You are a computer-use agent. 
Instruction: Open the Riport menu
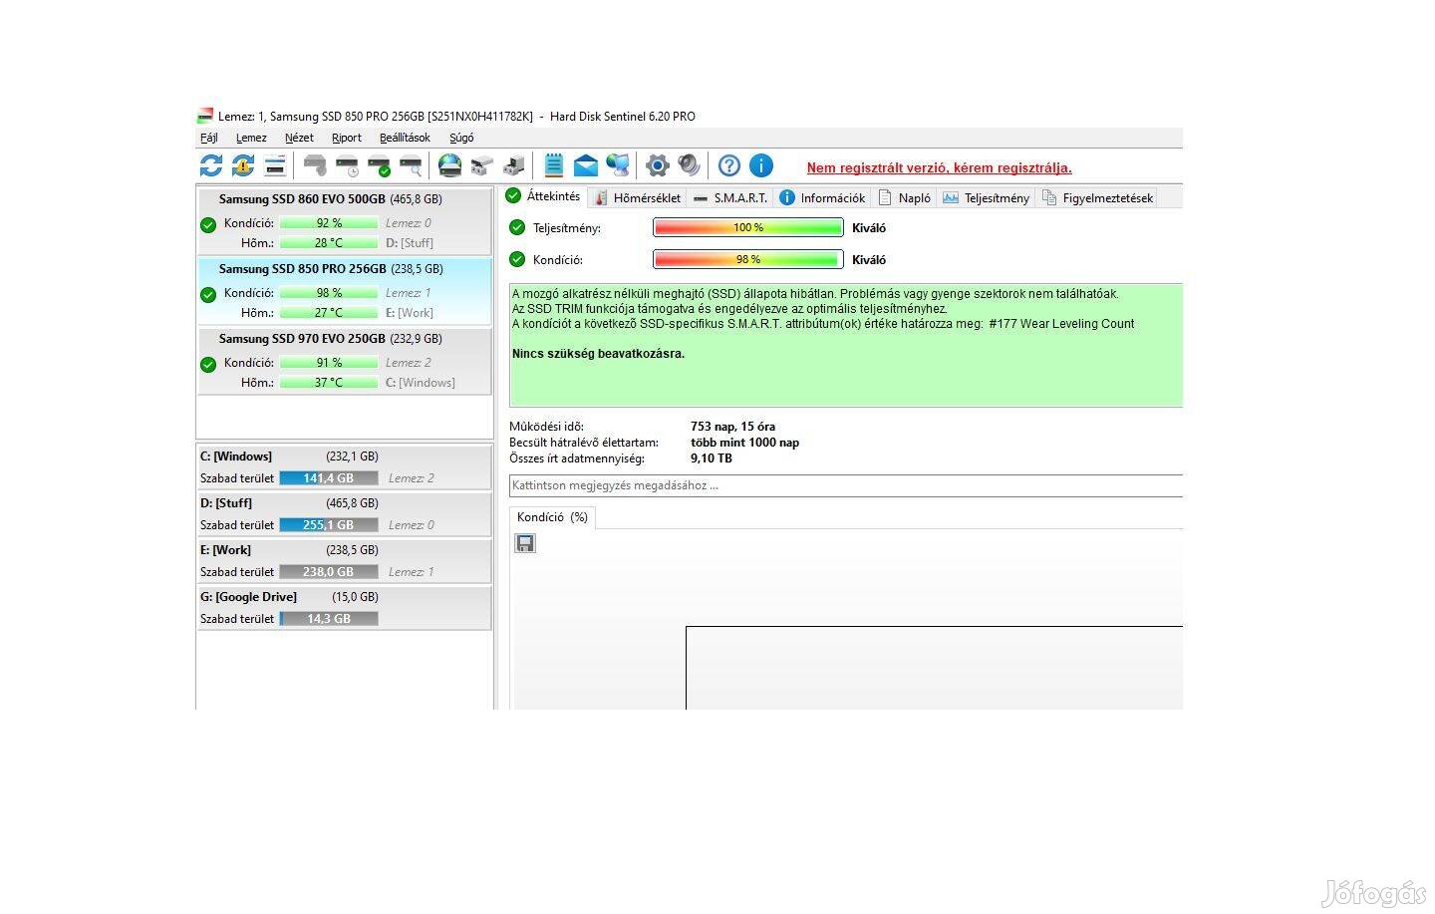pyautogui.click(x=347, y=138)
